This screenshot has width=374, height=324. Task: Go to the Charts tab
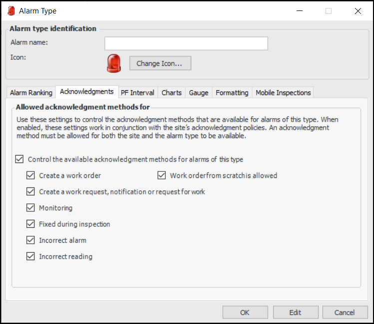[172, 93]
